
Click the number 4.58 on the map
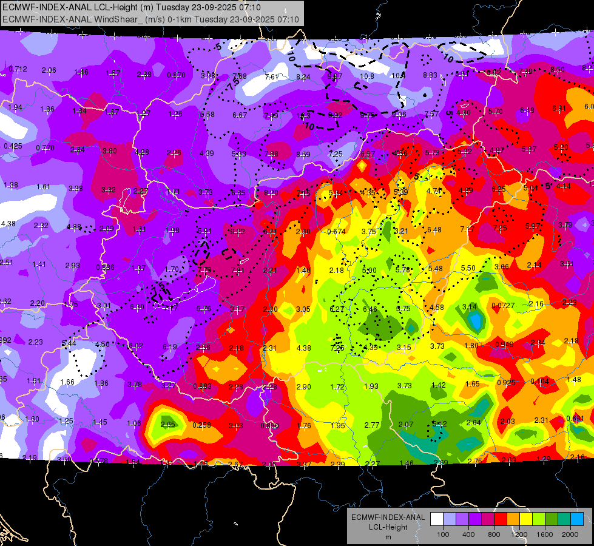pos(437,308)
